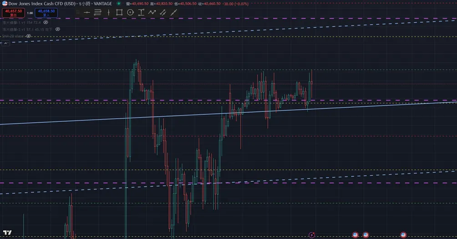Viewport: 457px width, 239px height.
Task: Edit the 1.00 order quantity field
Action: (30, 13)
